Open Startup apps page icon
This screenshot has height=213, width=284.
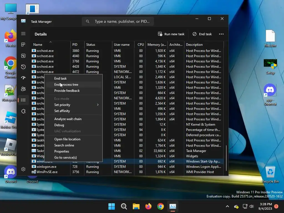23,78
